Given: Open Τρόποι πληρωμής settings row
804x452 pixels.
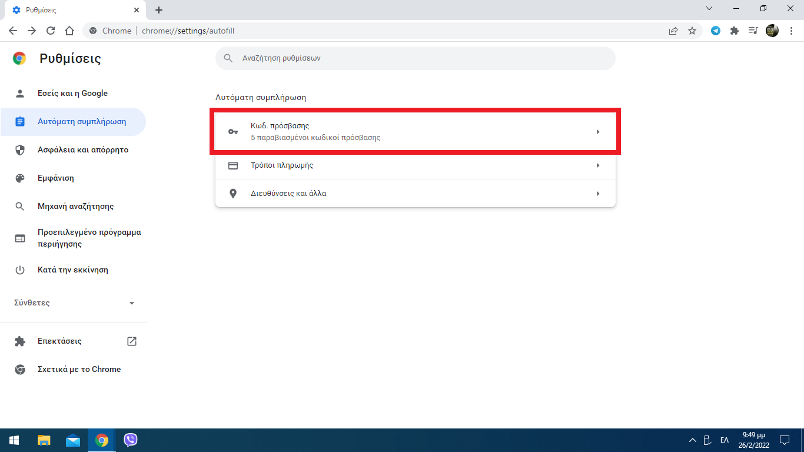Looking at the screenshot, I should pyautogui.click(x=415, y=165).
